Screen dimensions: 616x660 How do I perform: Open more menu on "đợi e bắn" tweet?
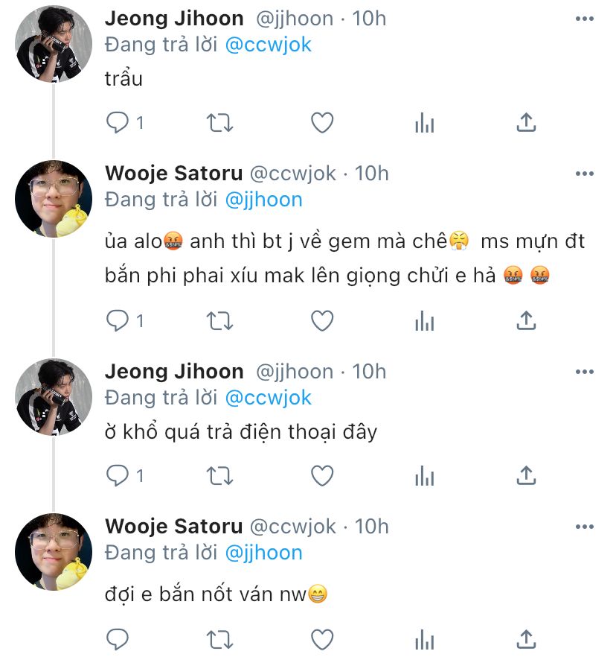tap(585, 527)
